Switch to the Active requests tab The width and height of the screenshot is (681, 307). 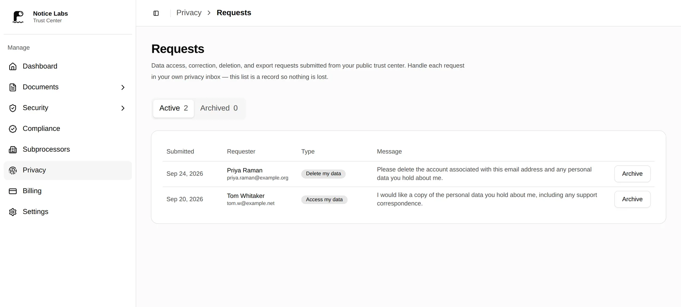point(174,108)
